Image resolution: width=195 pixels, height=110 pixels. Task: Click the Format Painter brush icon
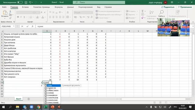pos(10,18)
